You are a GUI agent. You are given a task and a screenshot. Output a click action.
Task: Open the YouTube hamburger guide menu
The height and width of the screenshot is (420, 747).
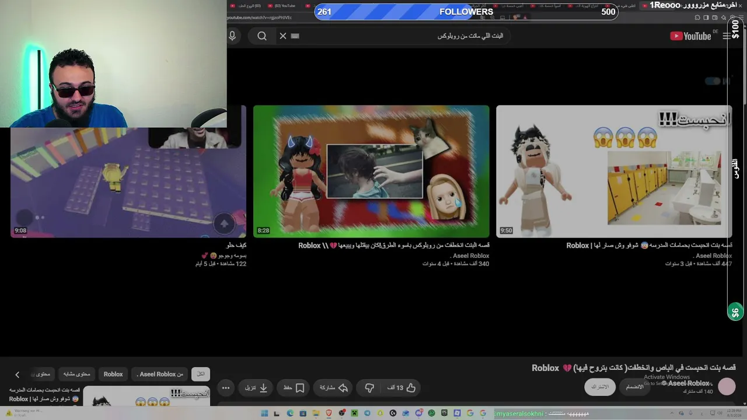(x=727, y=36)
